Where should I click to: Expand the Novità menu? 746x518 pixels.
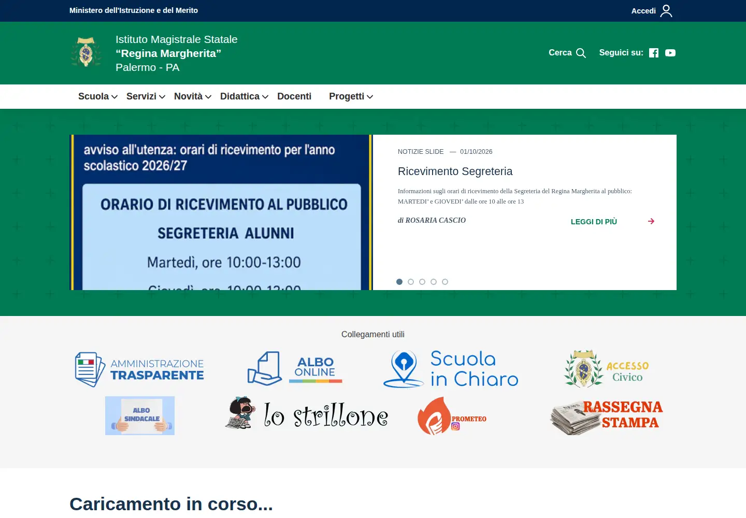pos(193,96)
